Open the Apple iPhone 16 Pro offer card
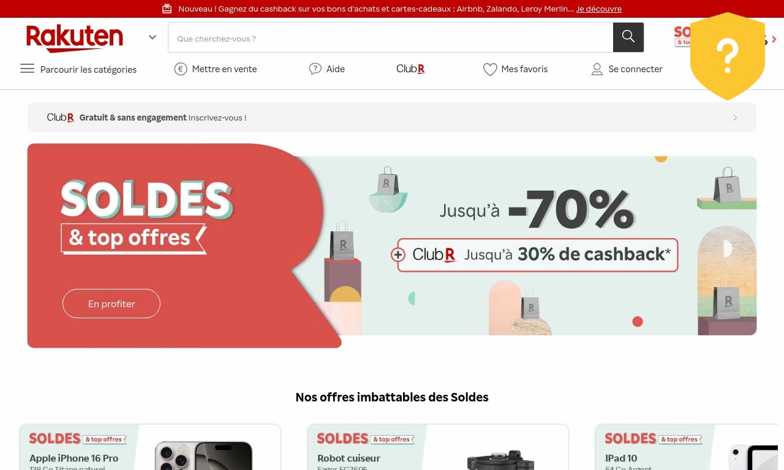 (150, 447)
